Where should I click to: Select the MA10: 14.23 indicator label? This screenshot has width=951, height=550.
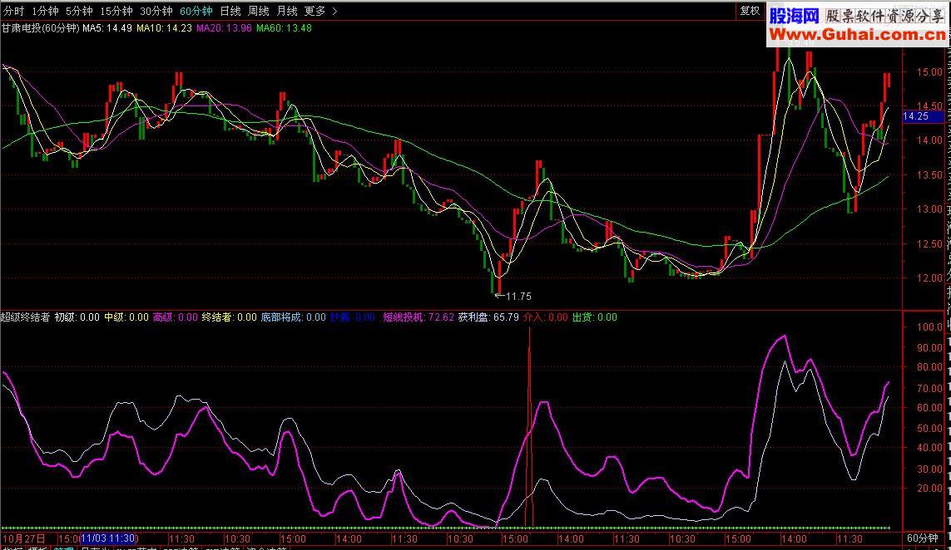pos(165,28)
